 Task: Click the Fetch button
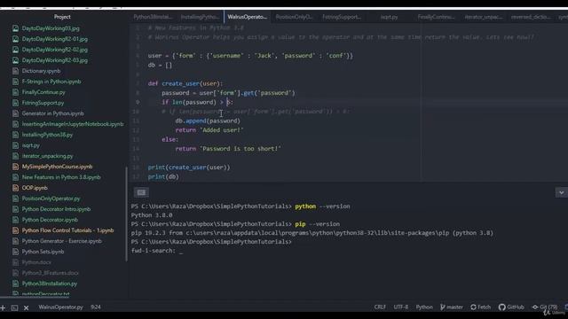480,307
